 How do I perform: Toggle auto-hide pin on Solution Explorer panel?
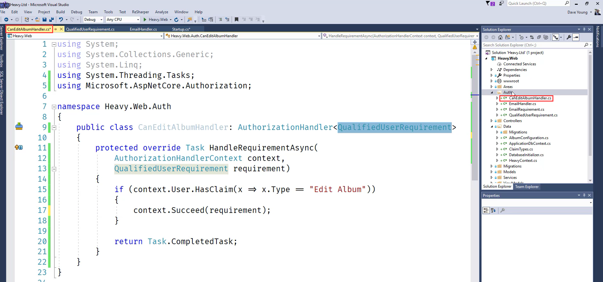pyautogui.click(x=584, y=29)
